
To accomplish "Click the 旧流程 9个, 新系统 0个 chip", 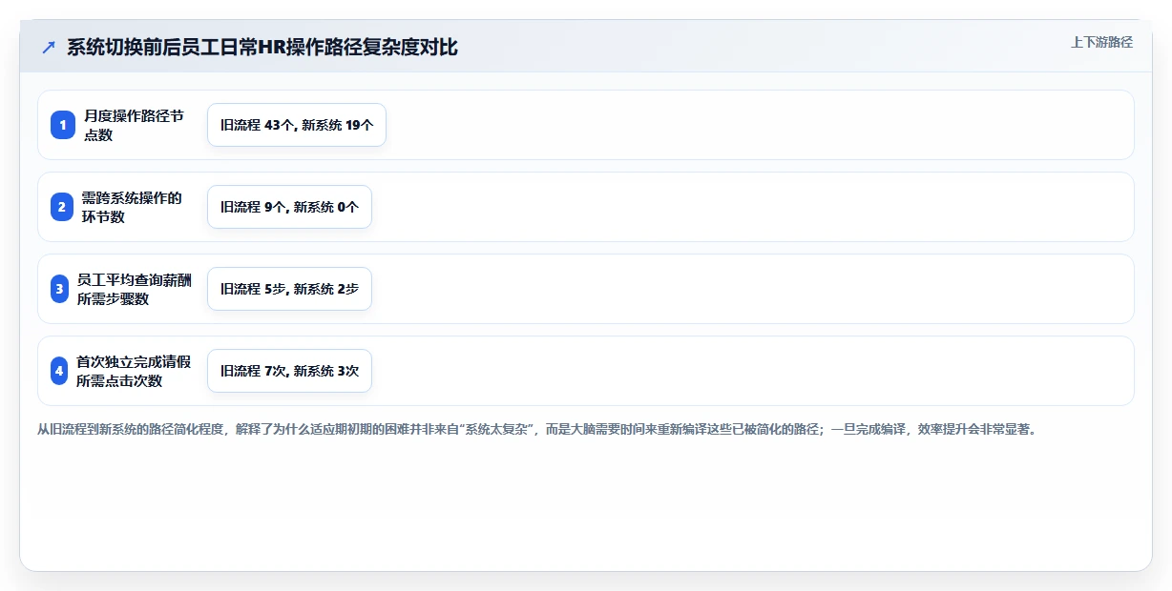I will 289,207.
